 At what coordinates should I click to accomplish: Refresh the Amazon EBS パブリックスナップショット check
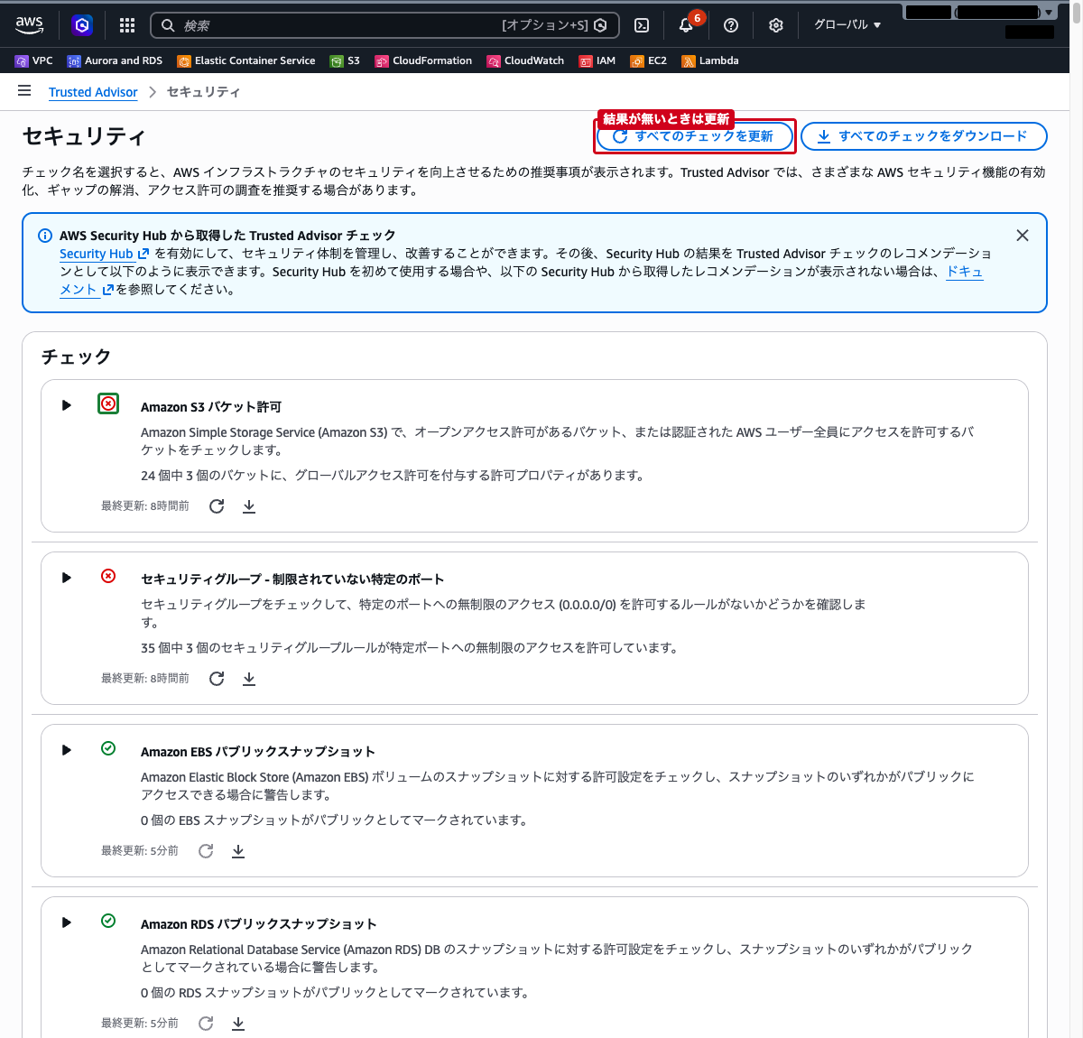click(x=206, y=851)
